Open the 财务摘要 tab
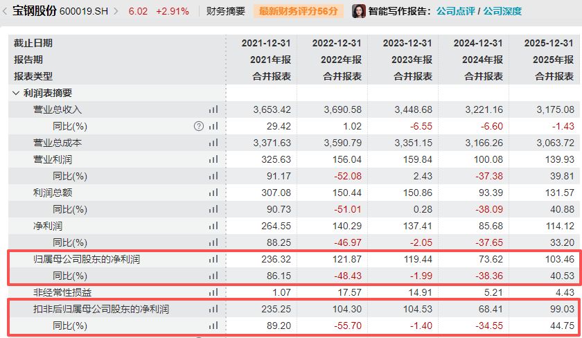Viewport: 582px width, 338px height. (226, 11)
